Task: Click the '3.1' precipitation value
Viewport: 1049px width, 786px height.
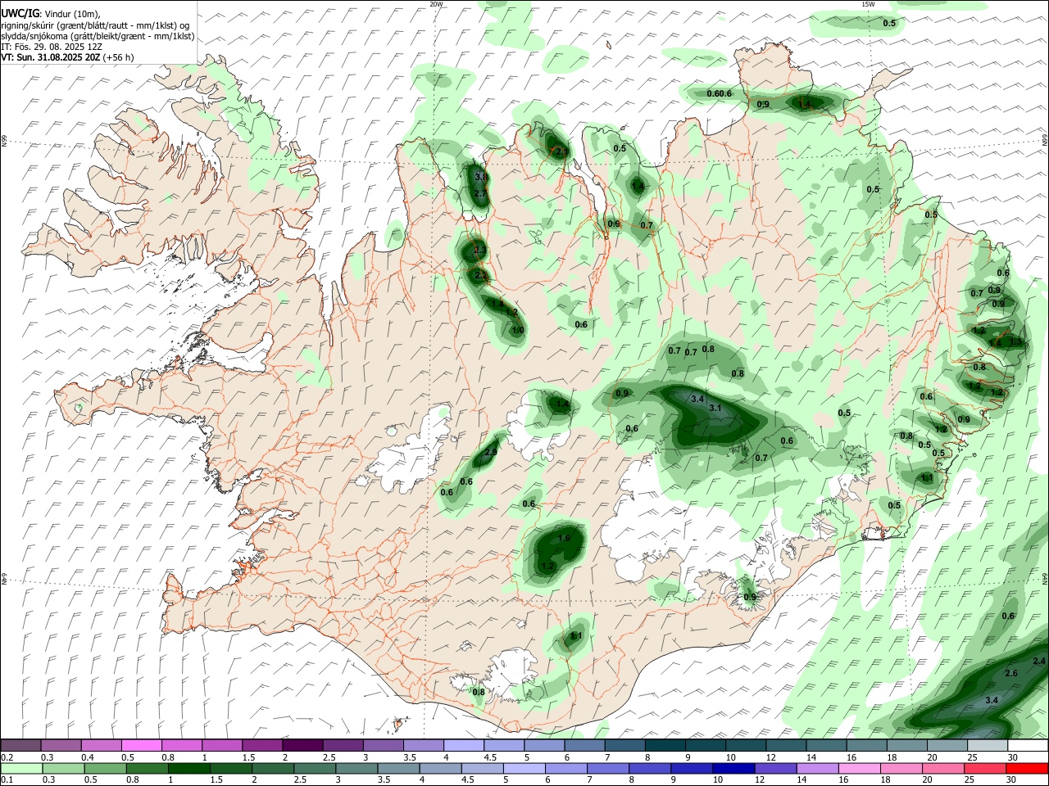Action: coord(715,408)
